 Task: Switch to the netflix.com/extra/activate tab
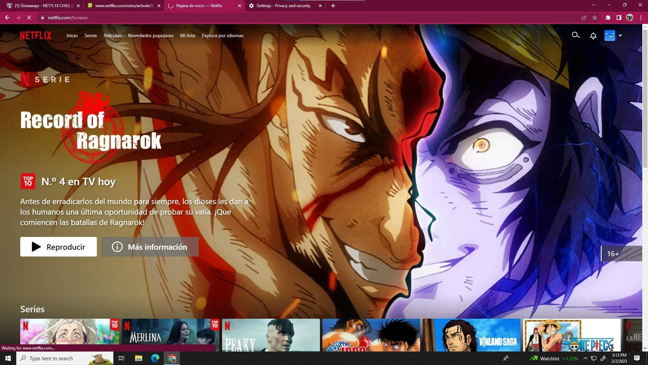tap(124, 6)
